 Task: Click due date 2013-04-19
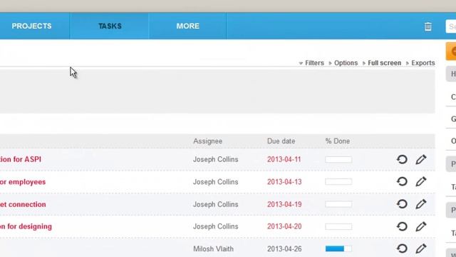284,204
